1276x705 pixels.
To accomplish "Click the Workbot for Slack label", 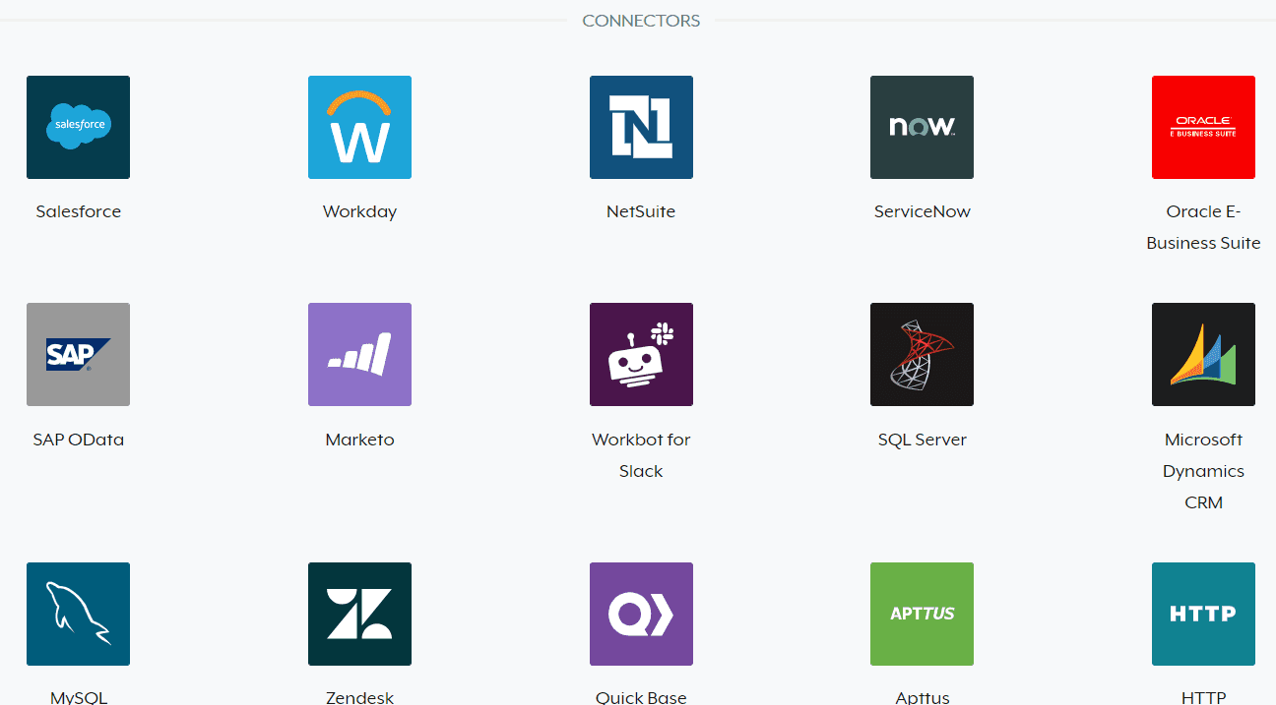I will pyautogui.click(x=641, y=455).
